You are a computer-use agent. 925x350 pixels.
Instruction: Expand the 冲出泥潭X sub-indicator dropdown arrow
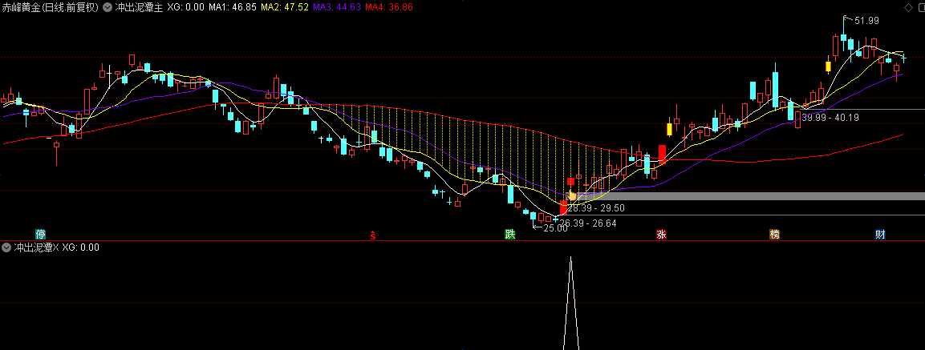[x=6, y=247]
